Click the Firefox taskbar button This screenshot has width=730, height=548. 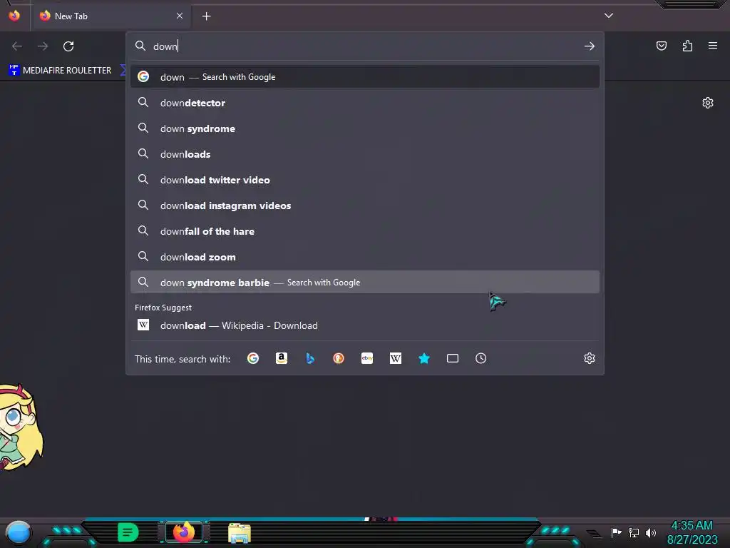184,532
